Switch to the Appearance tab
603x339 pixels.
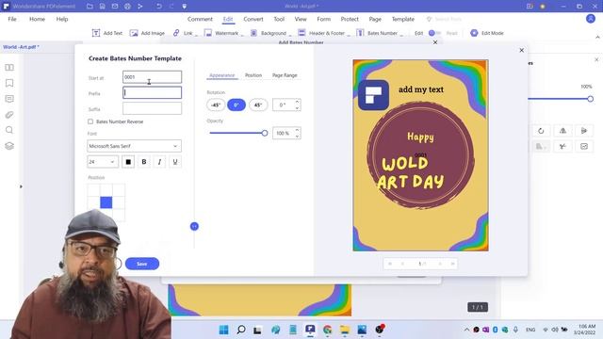(222, 75)
